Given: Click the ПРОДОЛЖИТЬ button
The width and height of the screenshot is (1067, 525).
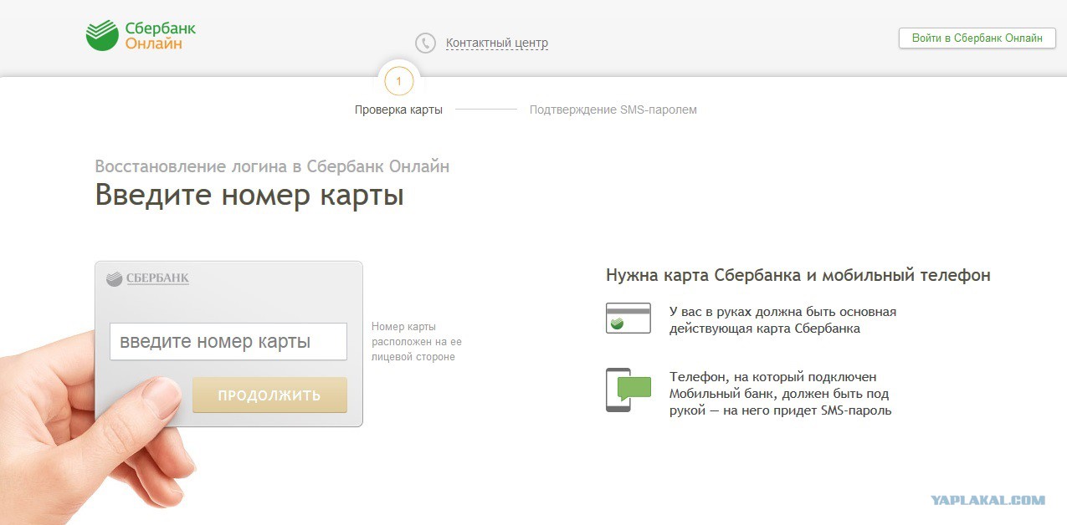Looking at the screenshot, I should (x=269, y=395).
